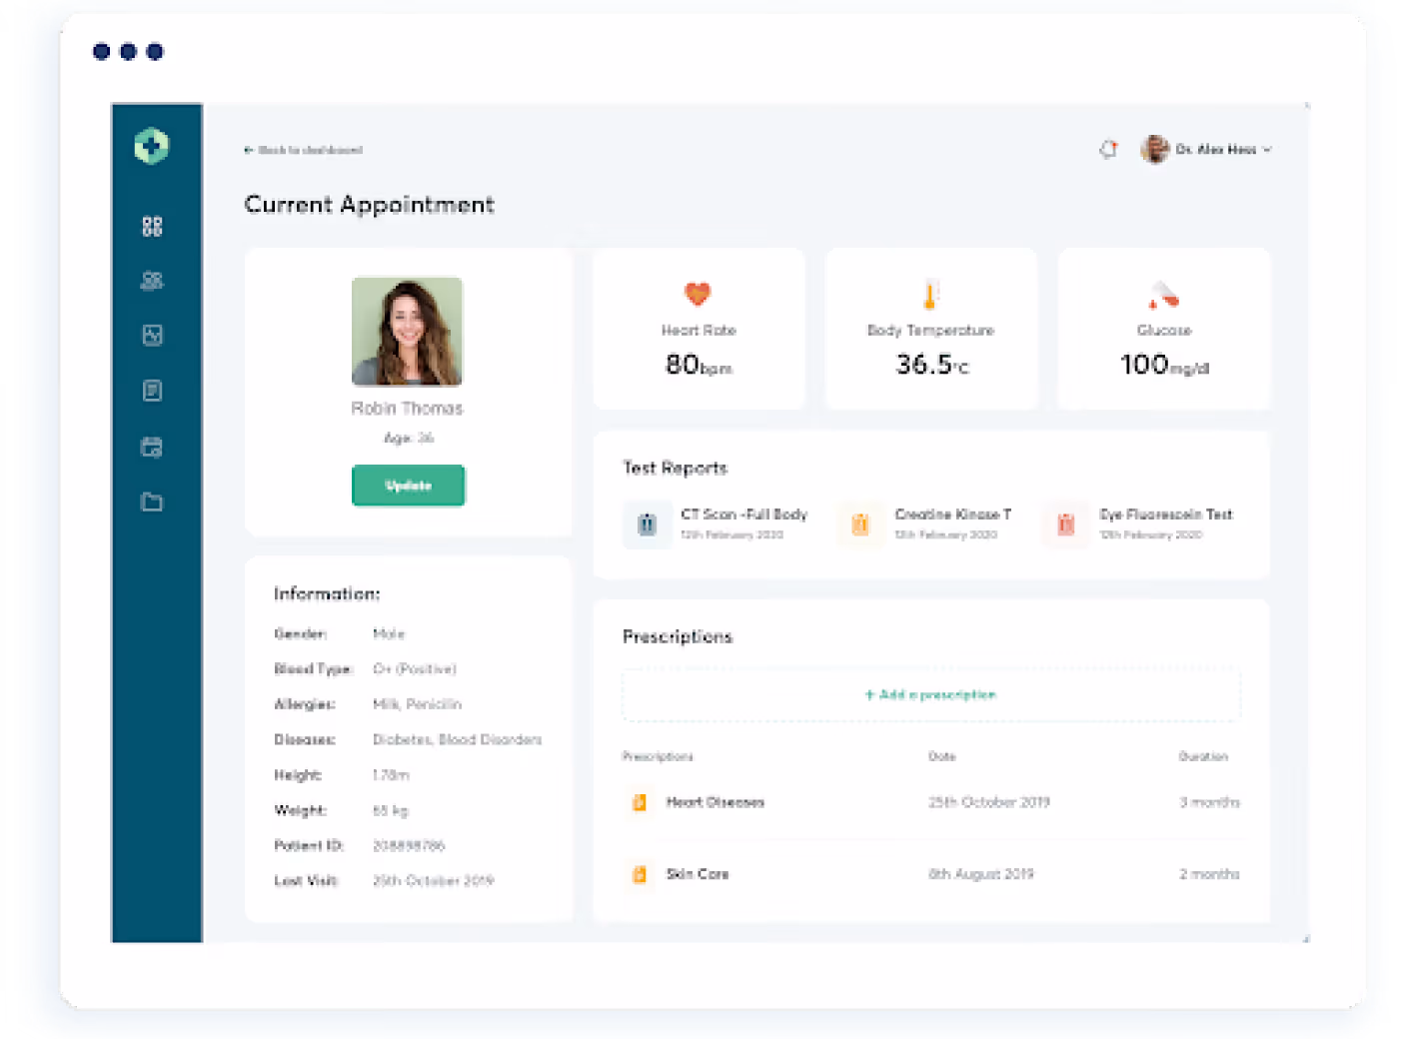1407x1039 pixels.
Task: Click the heart icon above Heart Rate
Action: (698, 294)
